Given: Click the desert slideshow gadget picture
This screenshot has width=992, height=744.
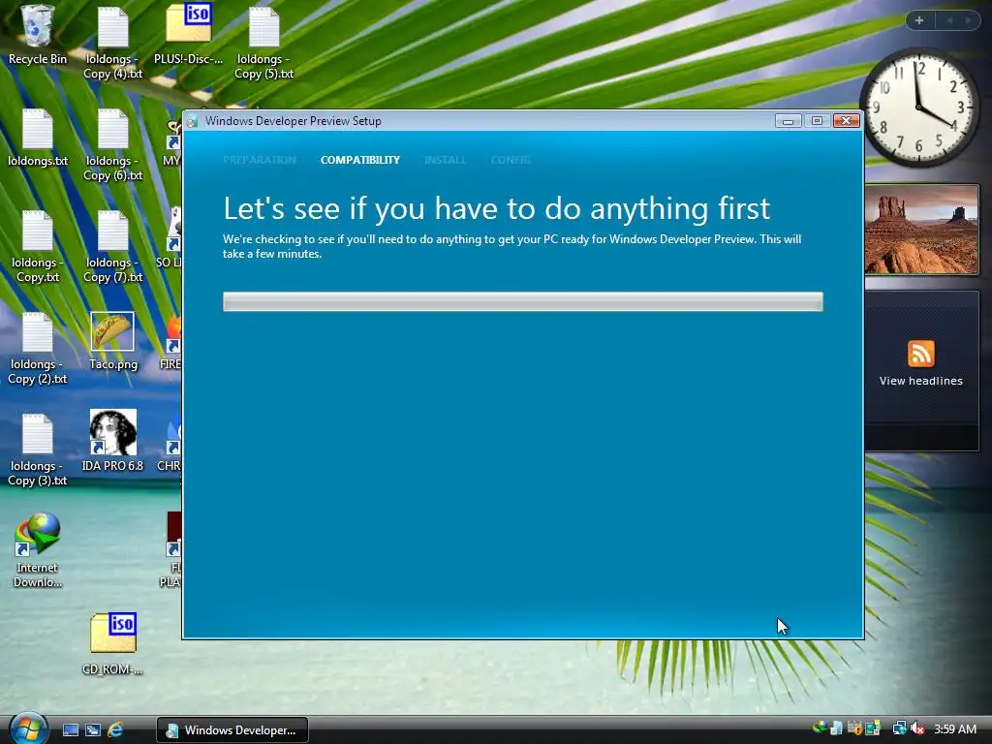Looking at the screenshot, I should [922, 229].
